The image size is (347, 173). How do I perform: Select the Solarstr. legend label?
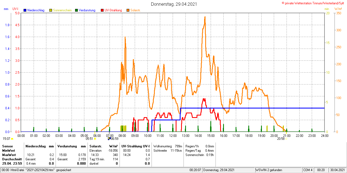(136, 10)
